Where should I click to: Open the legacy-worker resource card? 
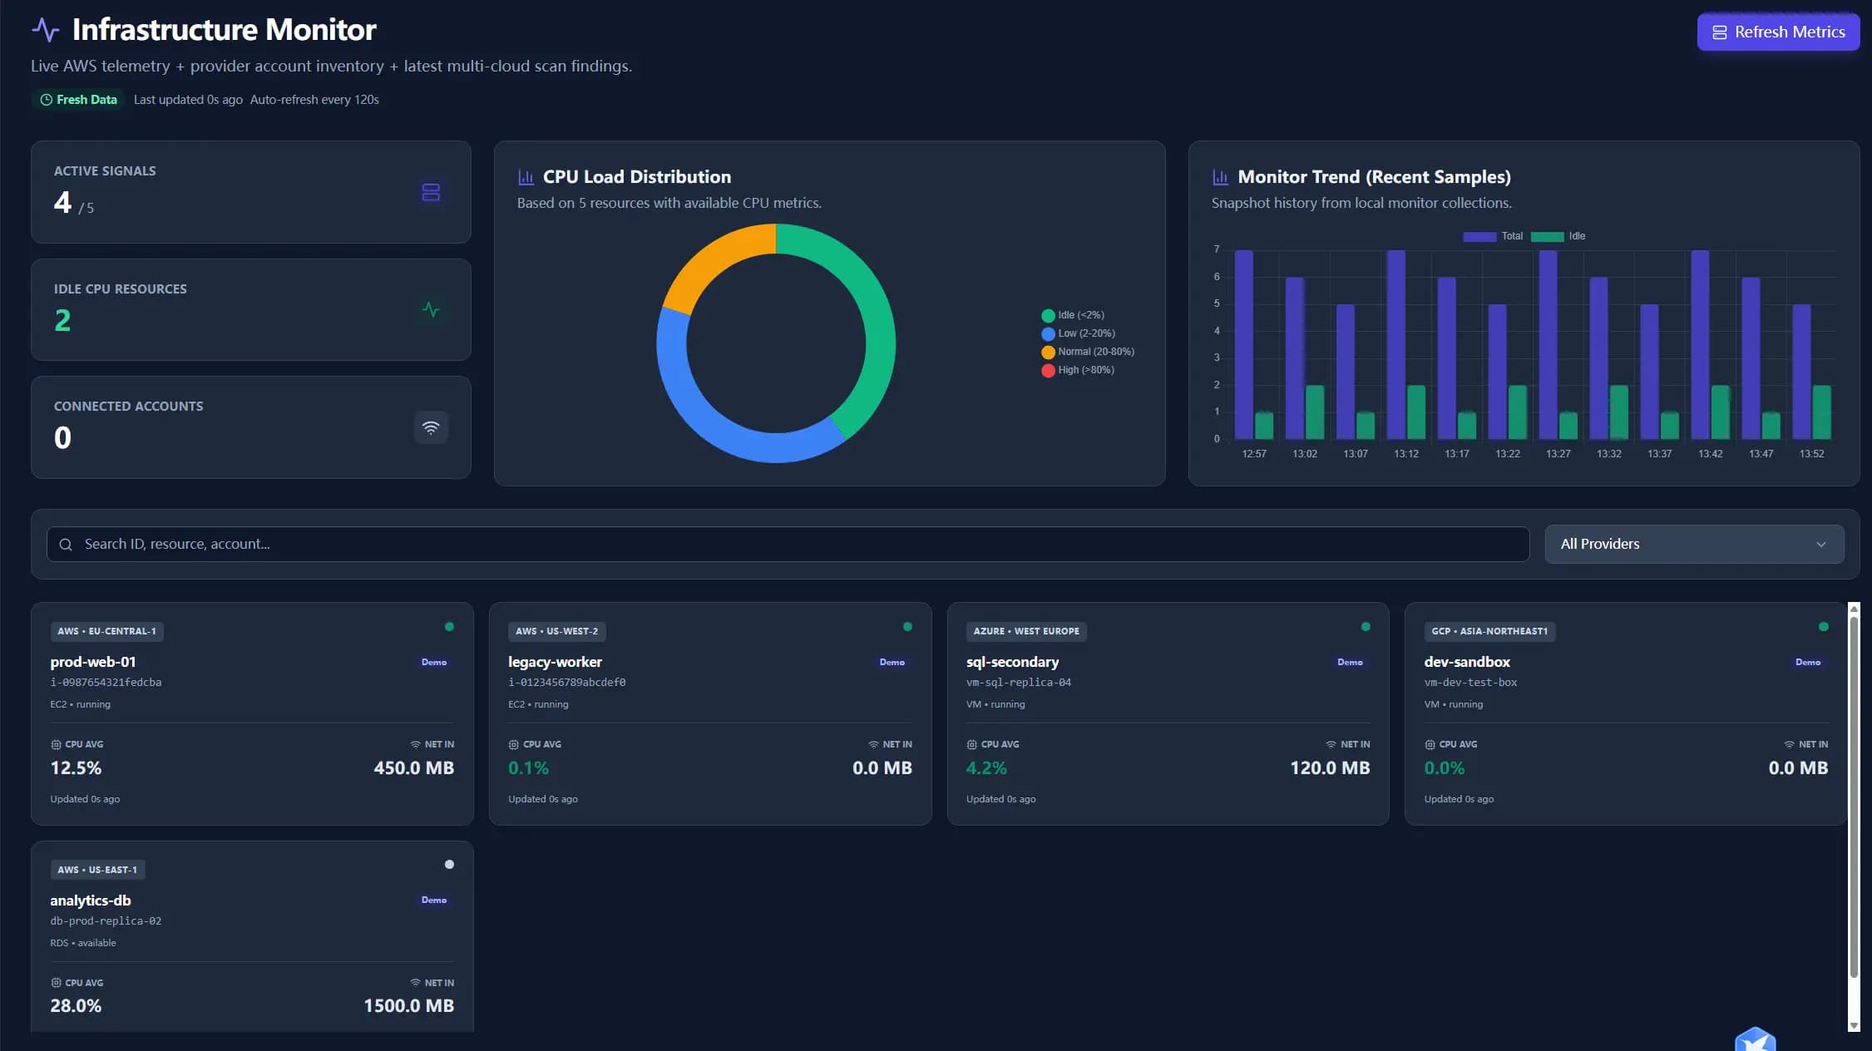point(709,713)
